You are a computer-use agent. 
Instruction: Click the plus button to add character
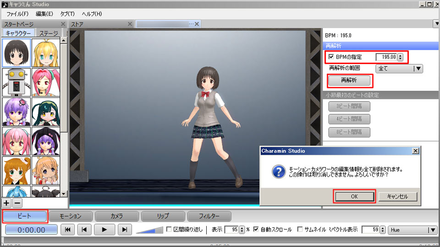[6, 203]
